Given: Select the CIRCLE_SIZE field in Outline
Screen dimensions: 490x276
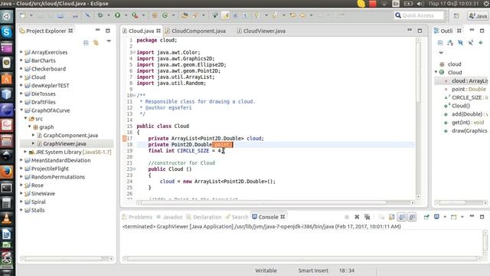Looking at the screenshot, I should 466,97.
